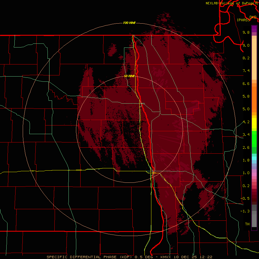259x259 pixels.
Task: Click the 0.2 color scale value
Action: (x=246, y=186)
